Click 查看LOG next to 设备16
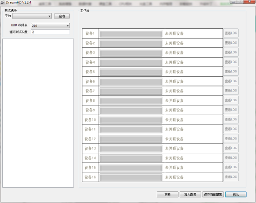This screenshot has width=256, height=203. point(231,177)
